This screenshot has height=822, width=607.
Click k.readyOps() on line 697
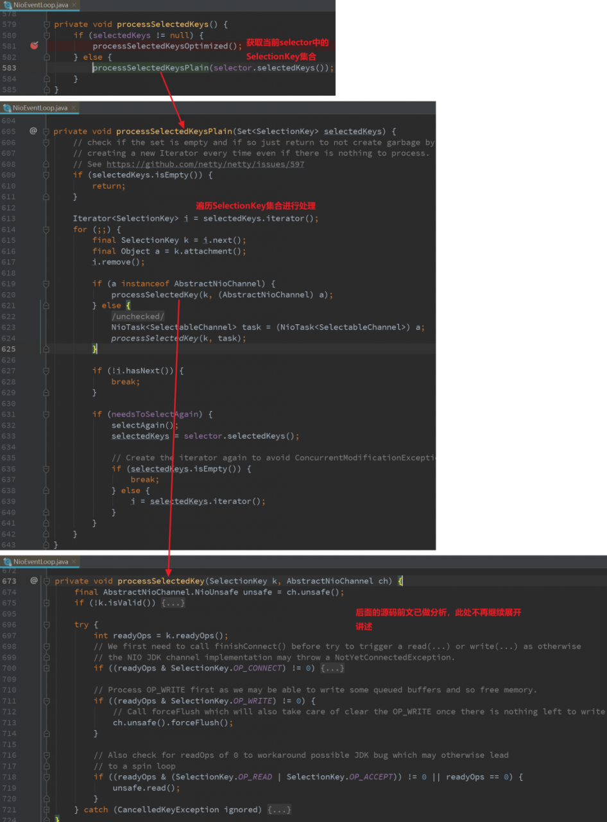tap(194, 635)
